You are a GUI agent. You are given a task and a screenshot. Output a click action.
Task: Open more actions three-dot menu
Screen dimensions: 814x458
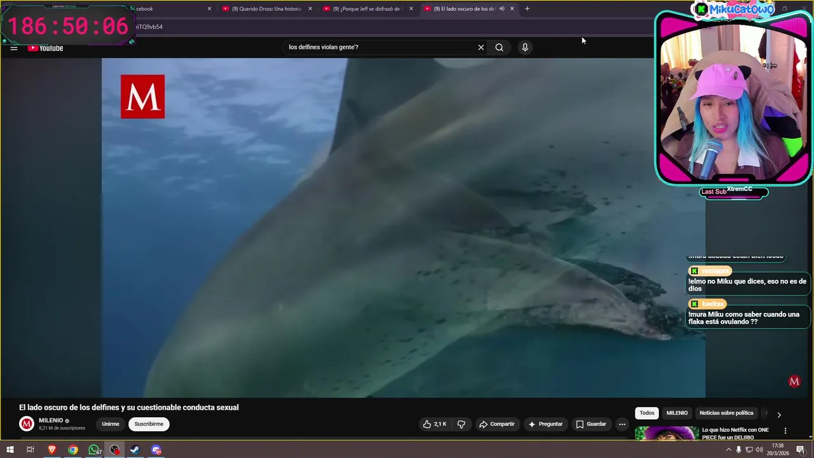coord(622,424)
